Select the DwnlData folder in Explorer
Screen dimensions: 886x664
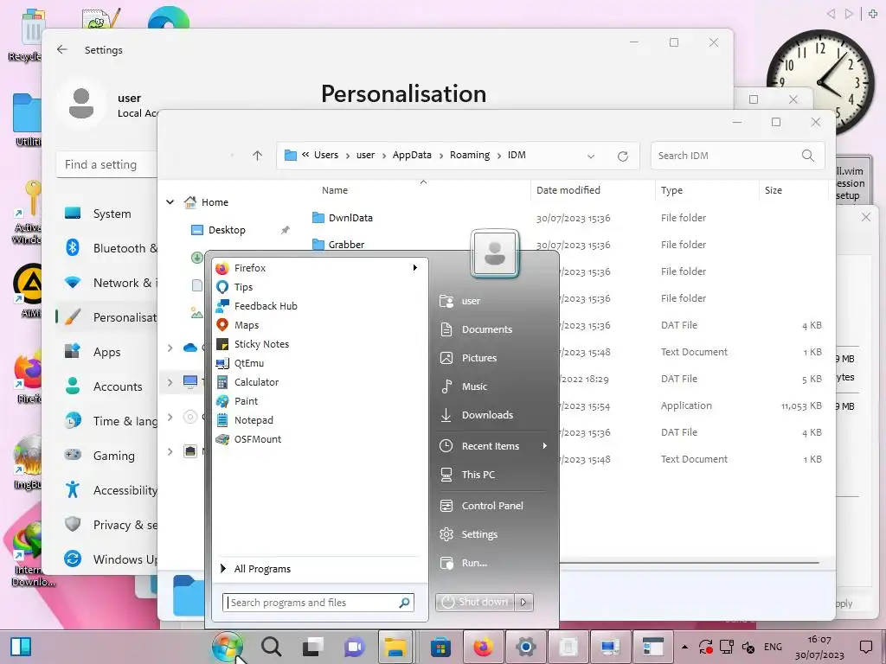click(x=350, y=218)
